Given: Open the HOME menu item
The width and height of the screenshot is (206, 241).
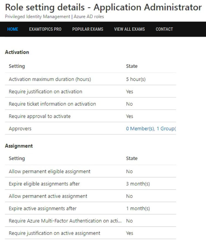Looking at the screenshot, I should click(13, 29).
